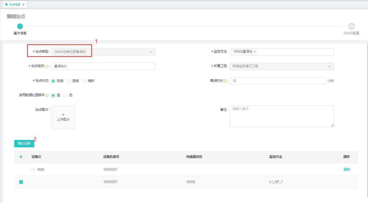Click the 备注 textarea

click(x=282, y=116)
